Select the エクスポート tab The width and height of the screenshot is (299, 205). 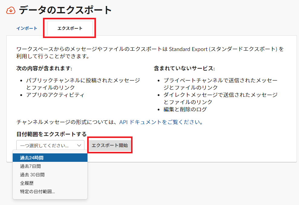(x=70, y=28)
